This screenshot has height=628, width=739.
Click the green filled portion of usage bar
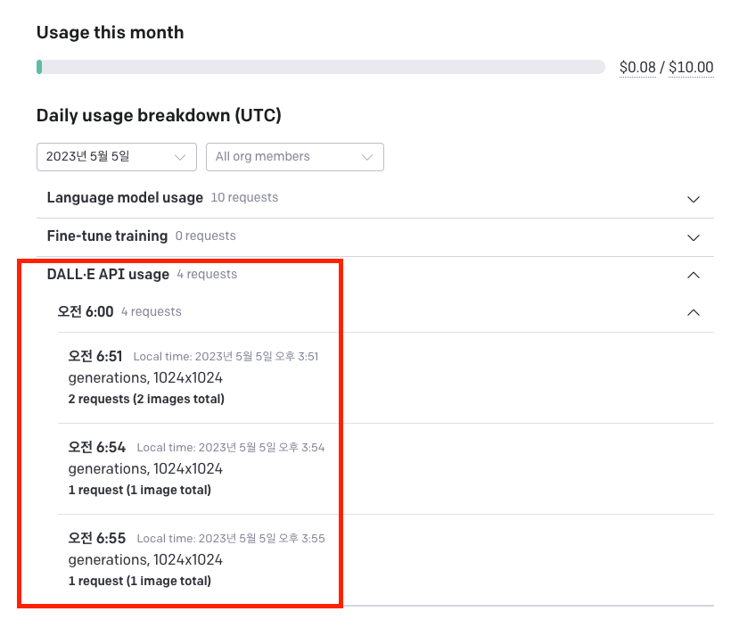click(x=39, y=67)
